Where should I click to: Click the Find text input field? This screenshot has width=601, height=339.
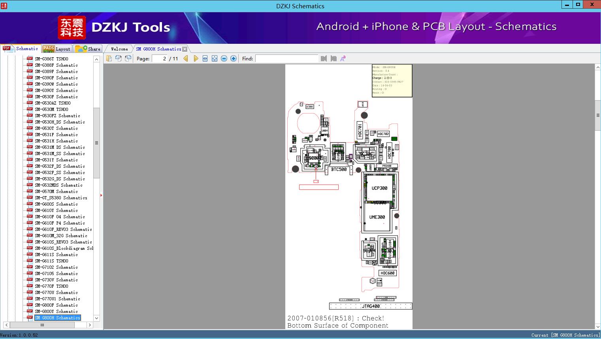click(x=286, y=58)
